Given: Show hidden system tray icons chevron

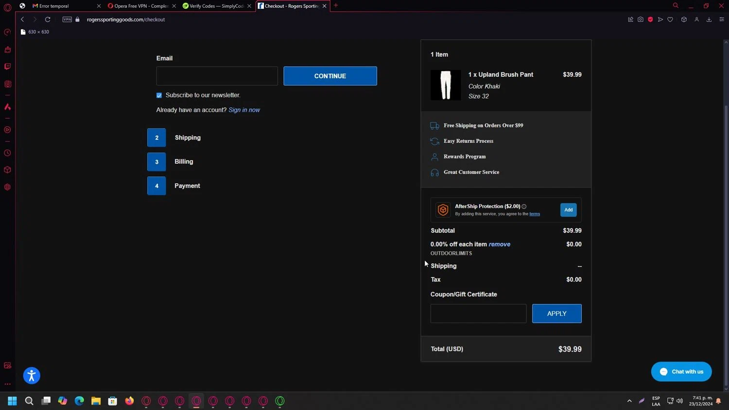Looking at the screenshot, I should click(629, 401).
